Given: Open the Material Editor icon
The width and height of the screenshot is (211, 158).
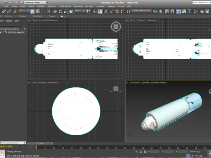Looking at the screenshot, I should [x=196, y=11].
